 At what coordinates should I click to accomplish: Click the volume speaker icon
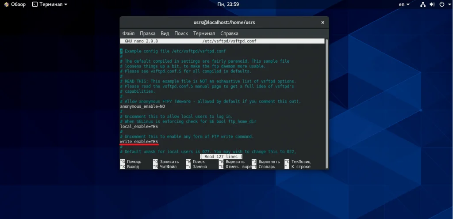click(x=432, y=4)
